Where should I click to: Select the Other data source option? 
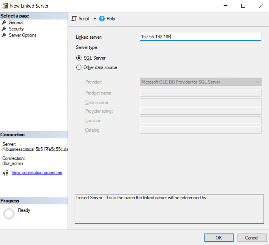tap(79, 67)
